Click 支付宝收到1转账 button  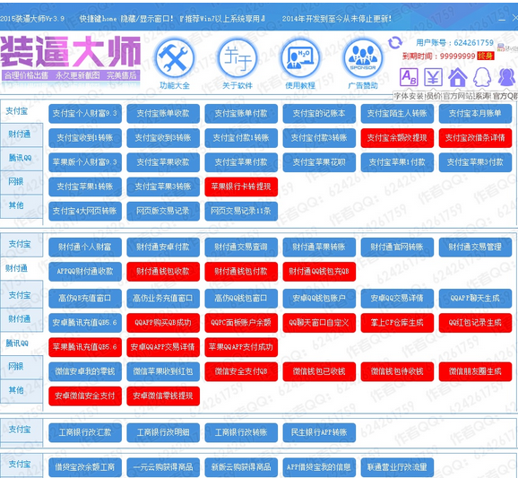point(85,138)
